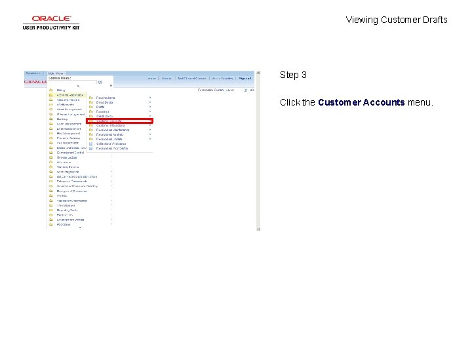The width and height of the screenshot is (472, 354).
Task: Expand Pending Items submenu arrow
Action: pyautogui.click(x=150, y=98)
